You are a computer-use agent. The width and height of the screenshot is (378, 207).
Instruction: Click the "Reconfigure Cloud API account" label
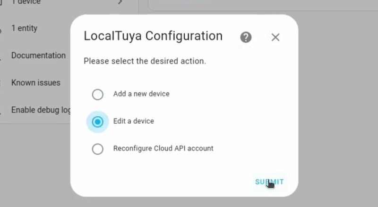(x=163, y=148)
